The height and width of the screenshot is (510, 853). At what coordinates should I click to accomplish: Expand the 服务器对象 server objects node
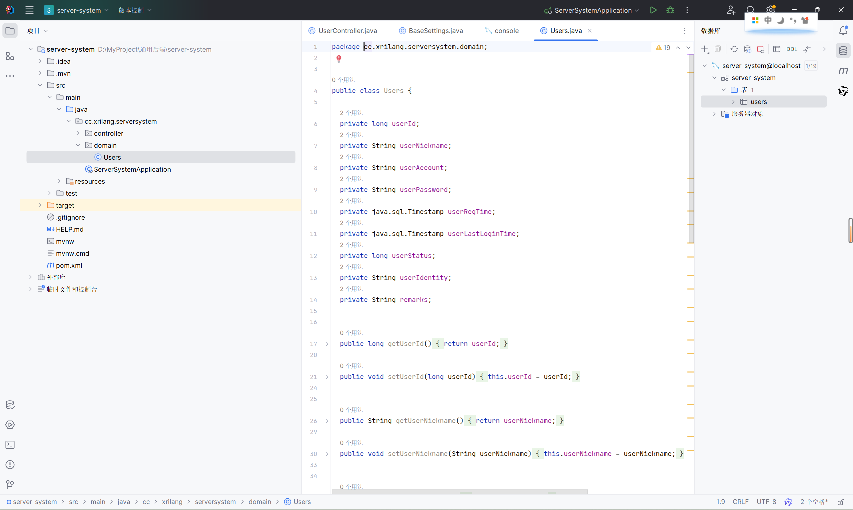[x=714, y=114]
